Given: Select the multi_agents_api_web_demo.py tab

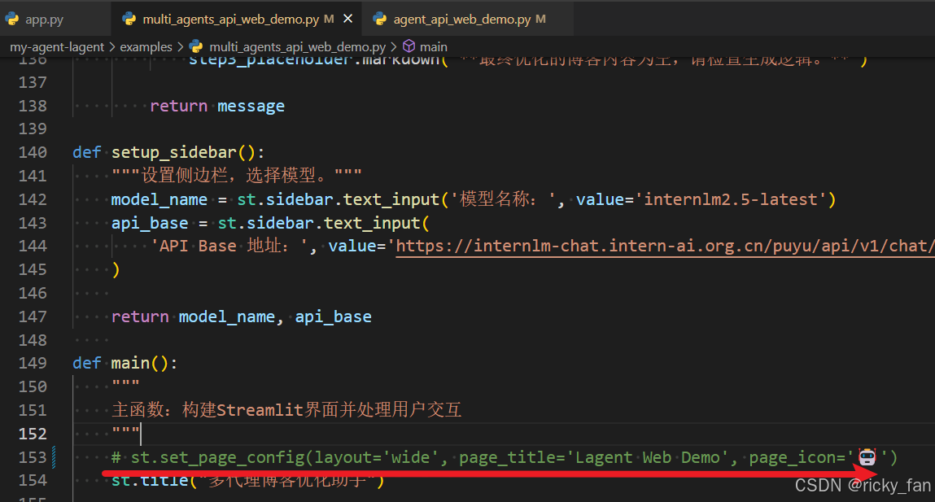Looking at the screenshot, I should pos(230,19).
